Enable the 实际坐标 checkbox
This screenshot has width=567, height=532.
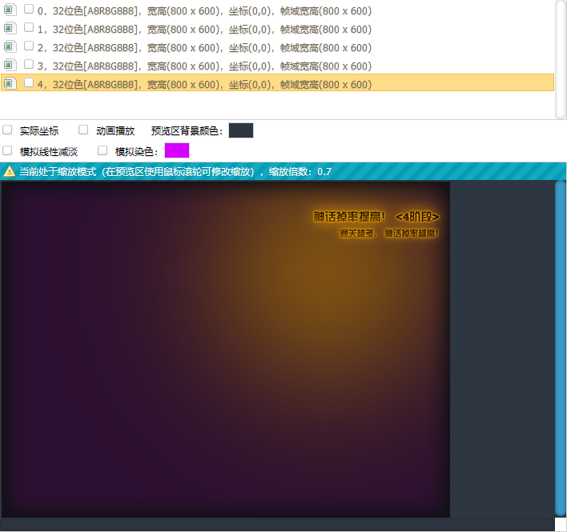click(x=7, y=130)
